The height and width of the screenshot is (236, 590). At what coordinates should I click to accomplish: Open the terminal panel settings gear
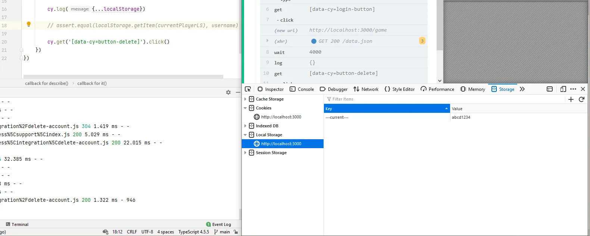(228, 92)
